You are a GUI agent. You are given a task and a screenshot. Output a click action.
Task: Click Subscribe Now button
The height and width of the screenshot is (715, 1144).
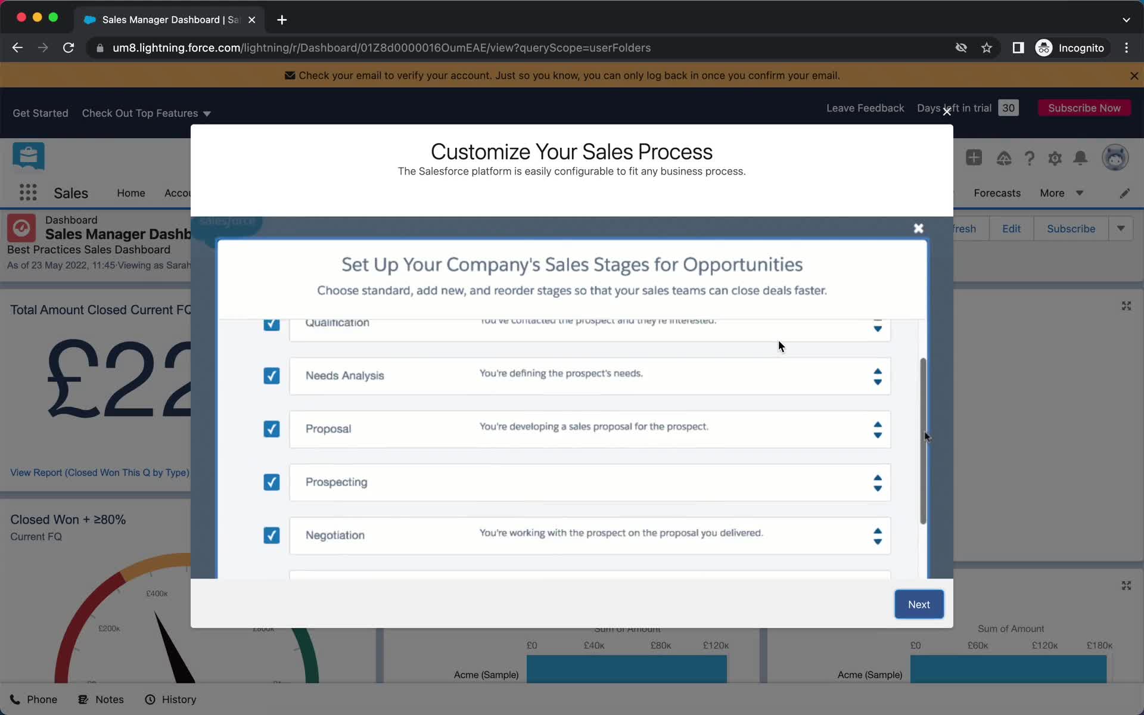pyautogui.click(x=1084, y=108)
